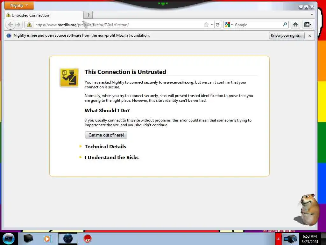
Task: Dismiss the Nightly info notification bar
Action: pyautogui.click(x=309, y=36)
